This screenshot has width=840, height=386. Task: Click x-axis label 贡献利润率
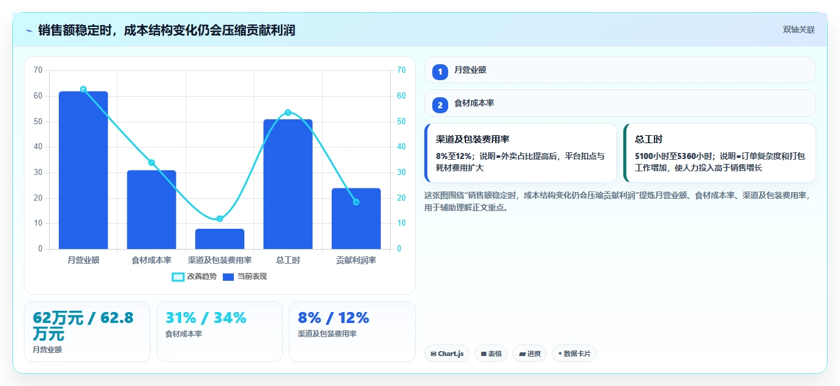[x=356, y=260]
